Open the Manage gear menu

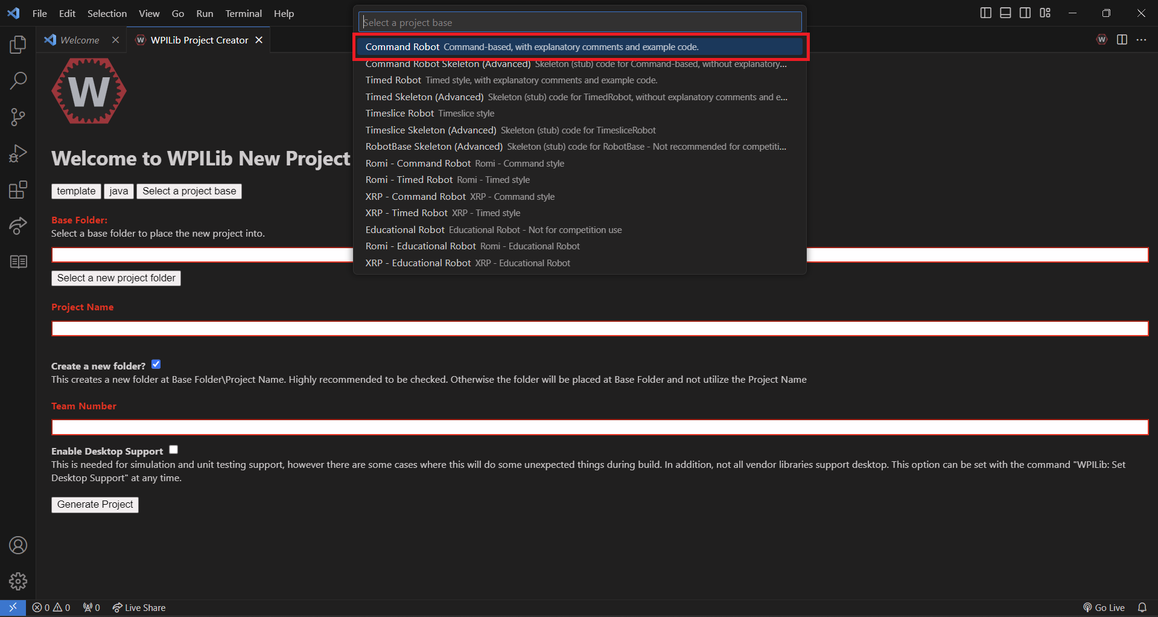pos(18,581)
